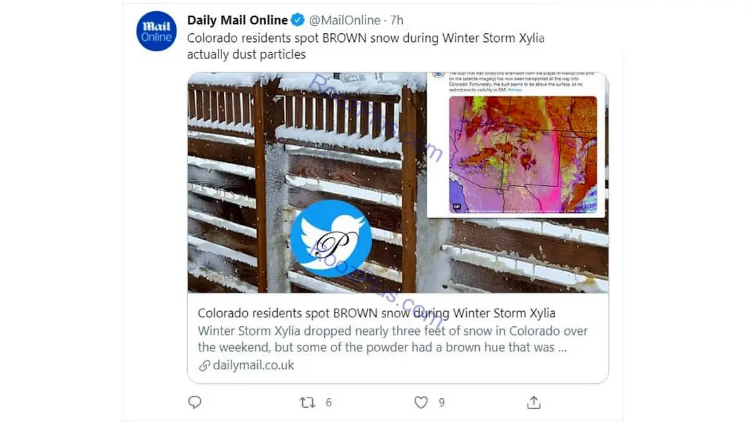Open the link card headline about BROWN snow
The image size is (751, 422).
coord(377,313)
